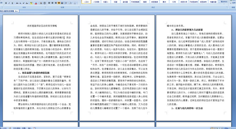The width and height of the screenshot is (236, 129).
Task: Apply the yellow text highlight color
Action: coord(31,3)
